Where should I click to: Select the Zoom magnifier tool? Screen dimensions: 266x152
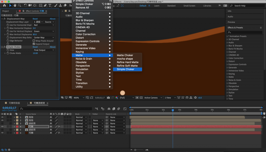coord(20,5)
